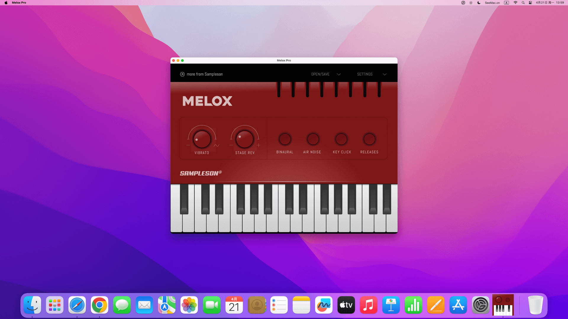Open Freeform from the Dock
The width and height of the screenshot is (568, 319).
(x=324, y=305)
